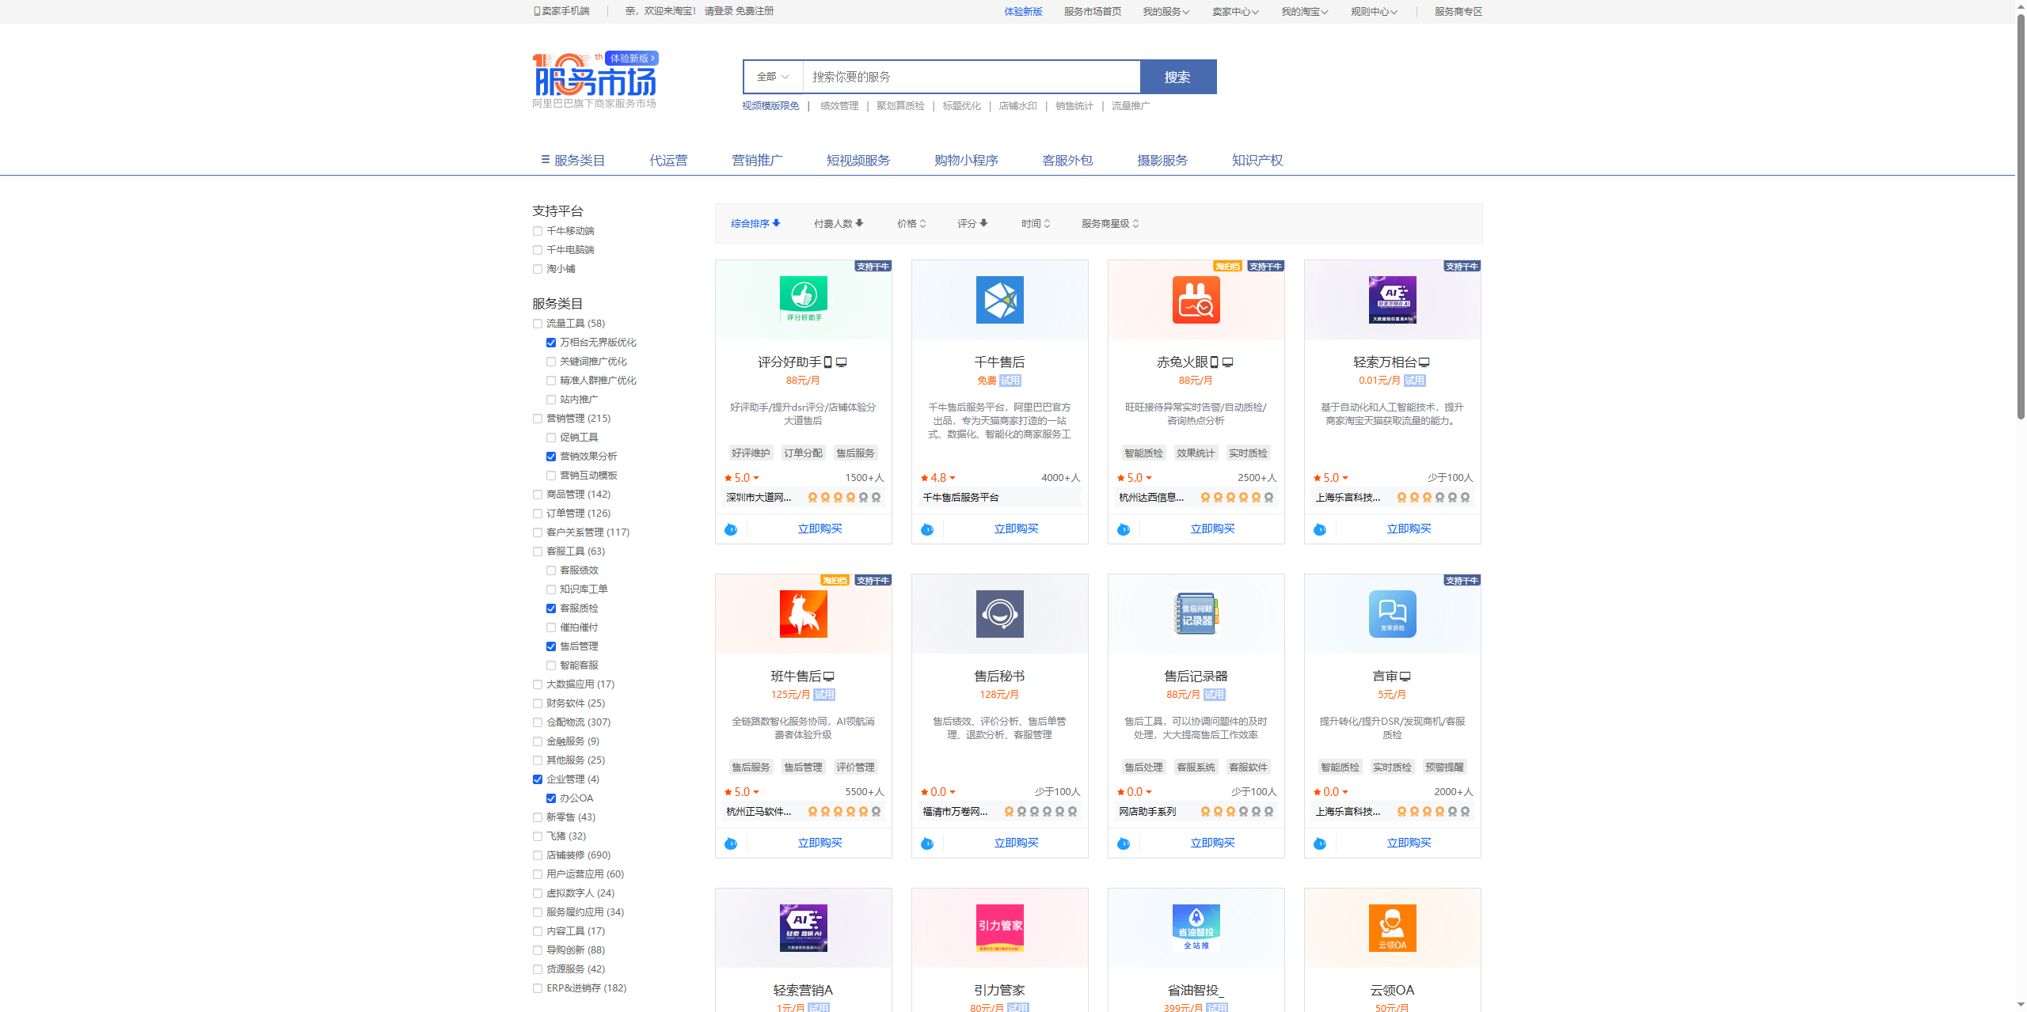This screenshot has width=2027, height=1012.
Task: Open the 轻索营销A app icon
Action: coord(804,928)
